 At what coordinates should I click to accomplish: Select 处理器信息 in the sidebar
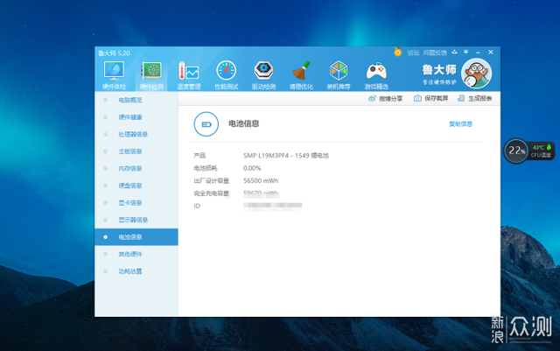(x=136, y=135)
